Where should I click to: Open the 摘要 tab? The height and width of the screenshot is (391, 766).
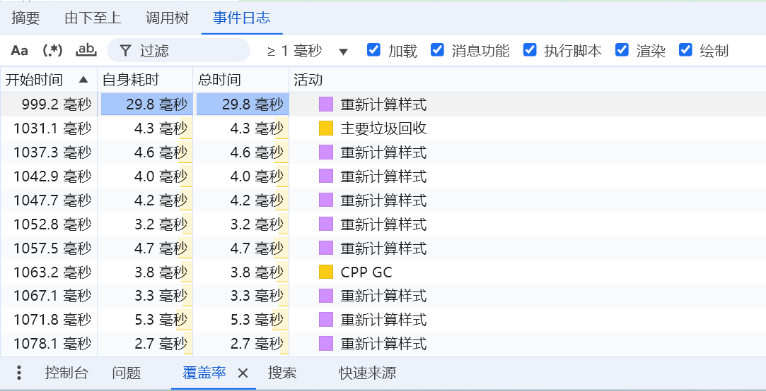point(26,18)
